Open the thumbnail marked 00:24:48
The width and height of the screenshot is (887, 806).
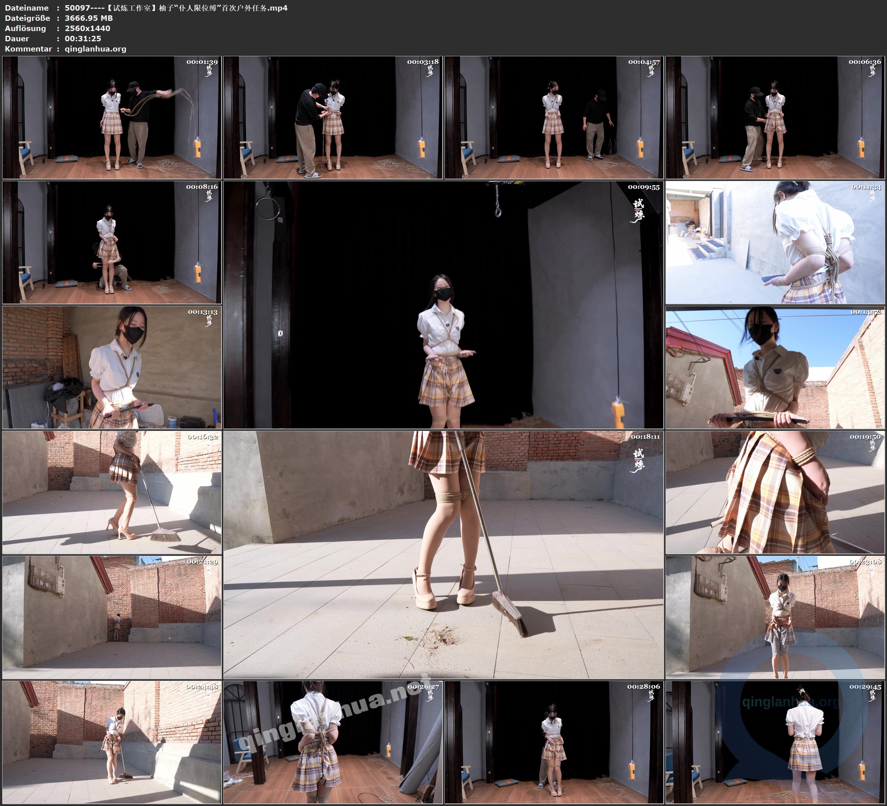click(112, 742)
